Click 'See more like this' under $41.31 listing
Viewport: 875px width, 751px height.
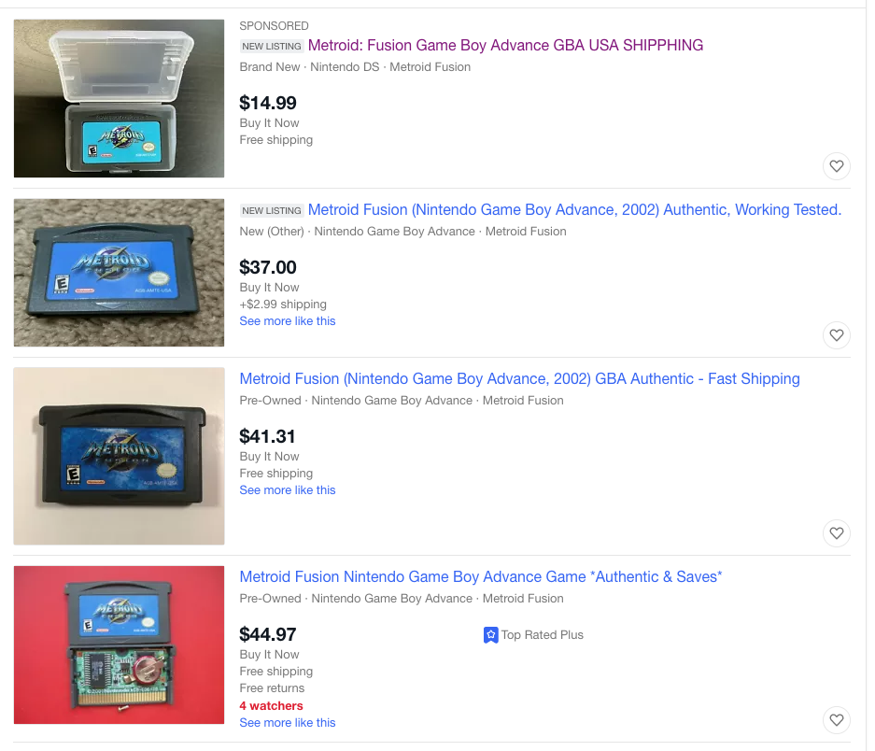[288, 490]
